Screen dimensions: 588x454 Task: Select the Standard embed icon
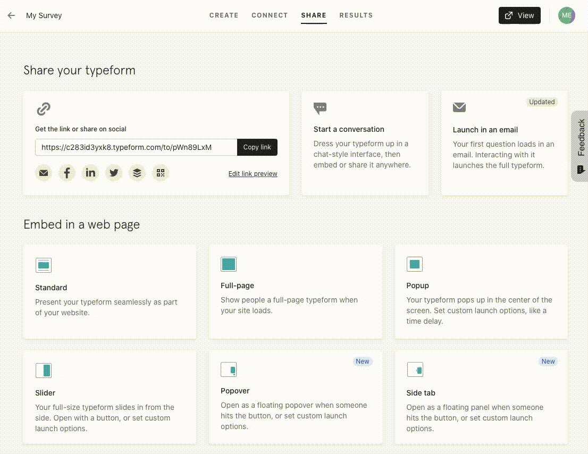[44, 265]
